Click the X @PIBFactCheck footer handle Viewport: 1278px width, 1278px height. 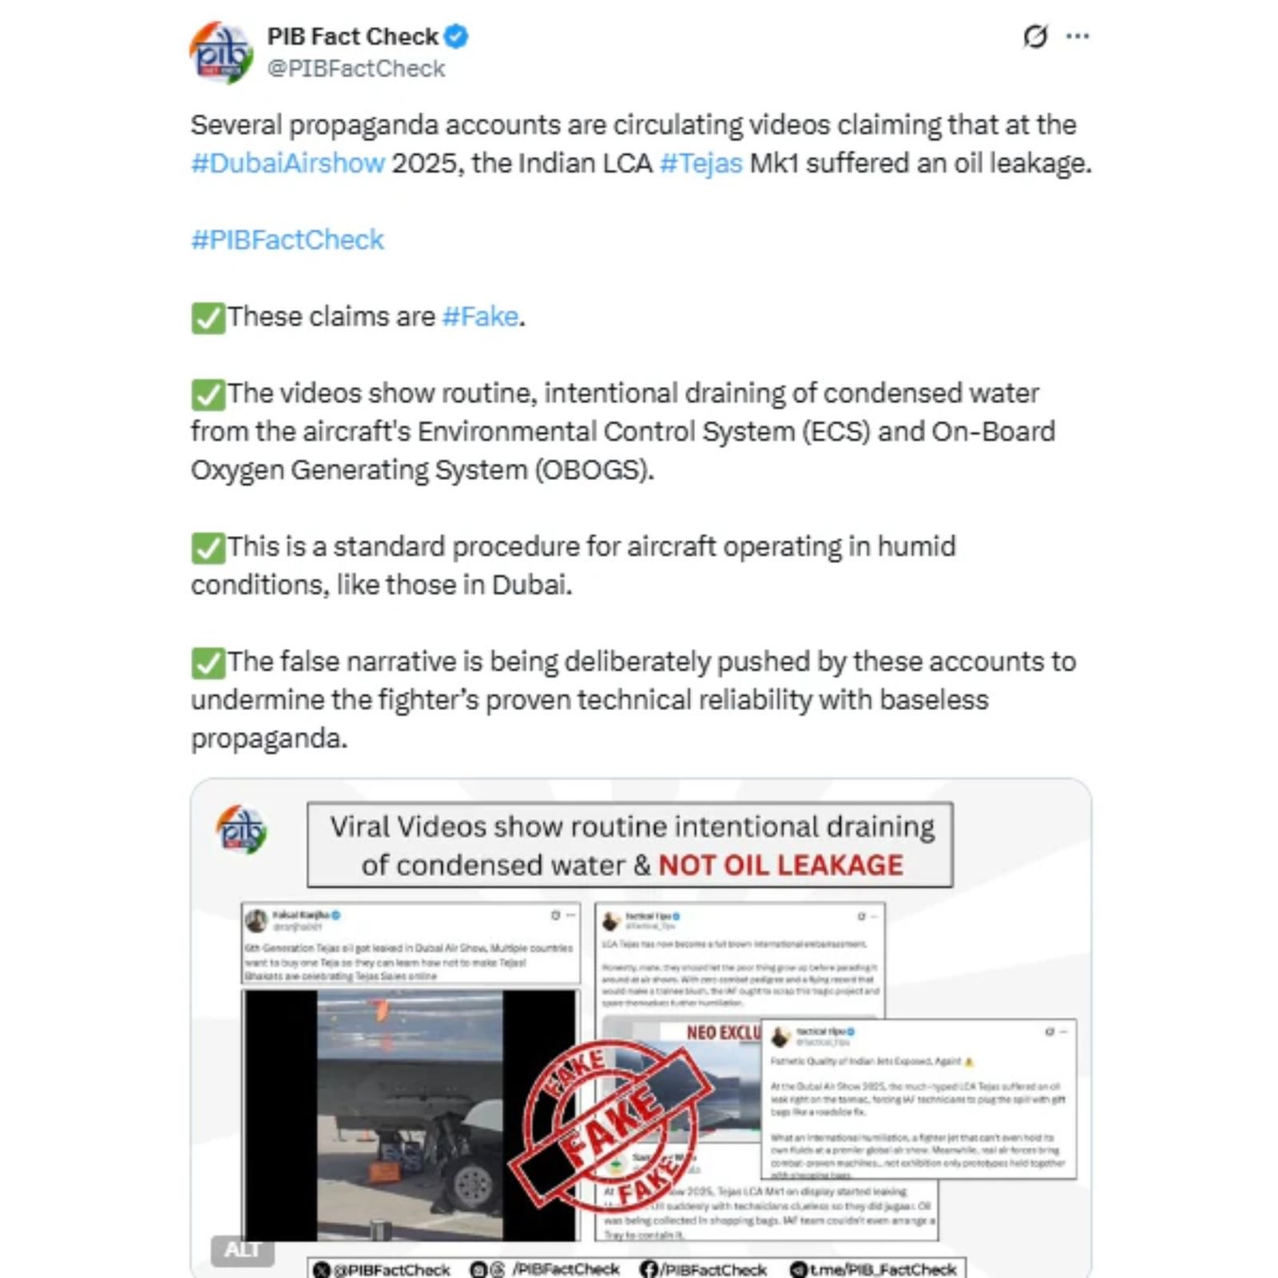tap(382, 1269)
